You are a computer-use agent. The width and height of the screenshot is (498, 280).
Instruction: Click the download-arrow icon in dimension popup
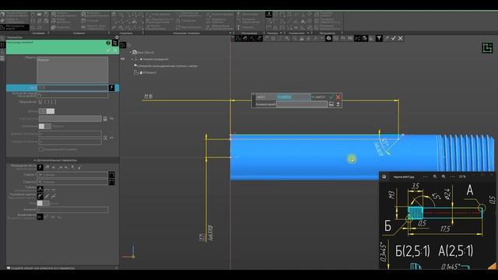338,104
